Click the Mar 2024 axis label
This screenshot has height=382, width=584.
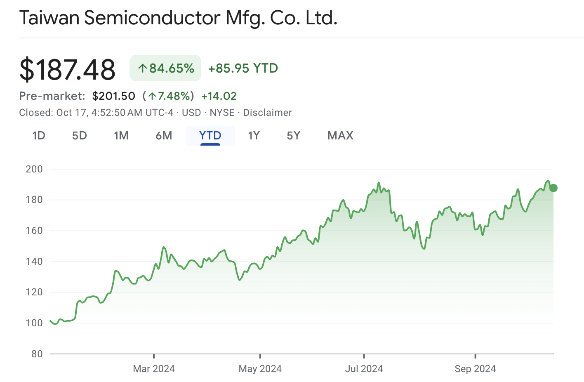coord(154,369)
